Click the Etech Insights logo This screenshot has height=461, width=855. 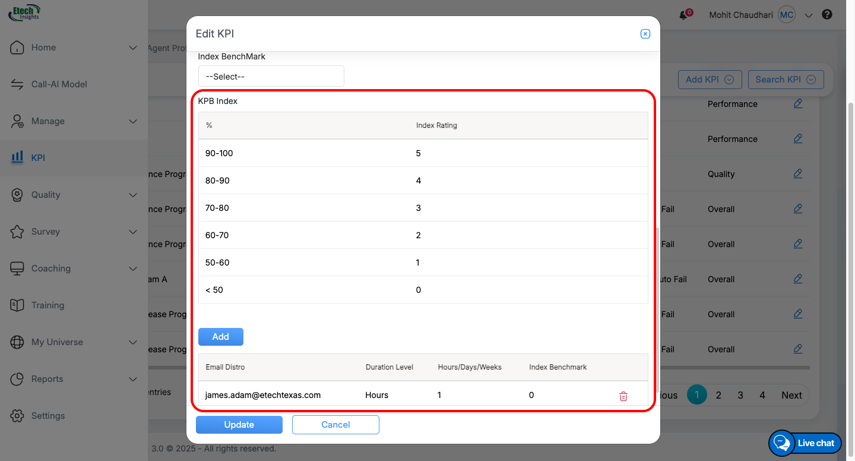point(24,13)
